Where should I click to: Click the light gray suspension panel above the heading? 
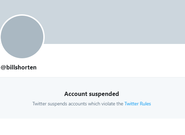(92, 84)
